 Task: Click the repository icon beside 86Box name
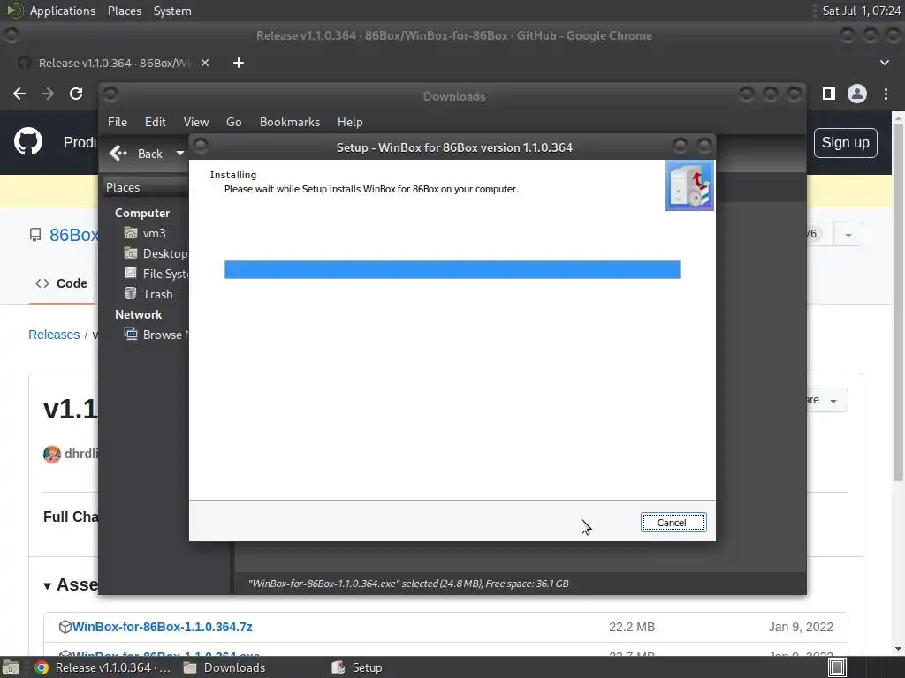[x=35, y=235]
